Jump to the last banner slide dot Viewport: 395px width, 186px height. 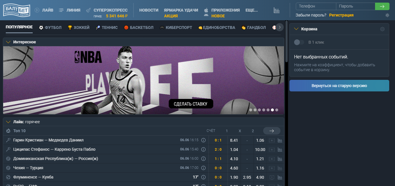(x=277, y=110)
